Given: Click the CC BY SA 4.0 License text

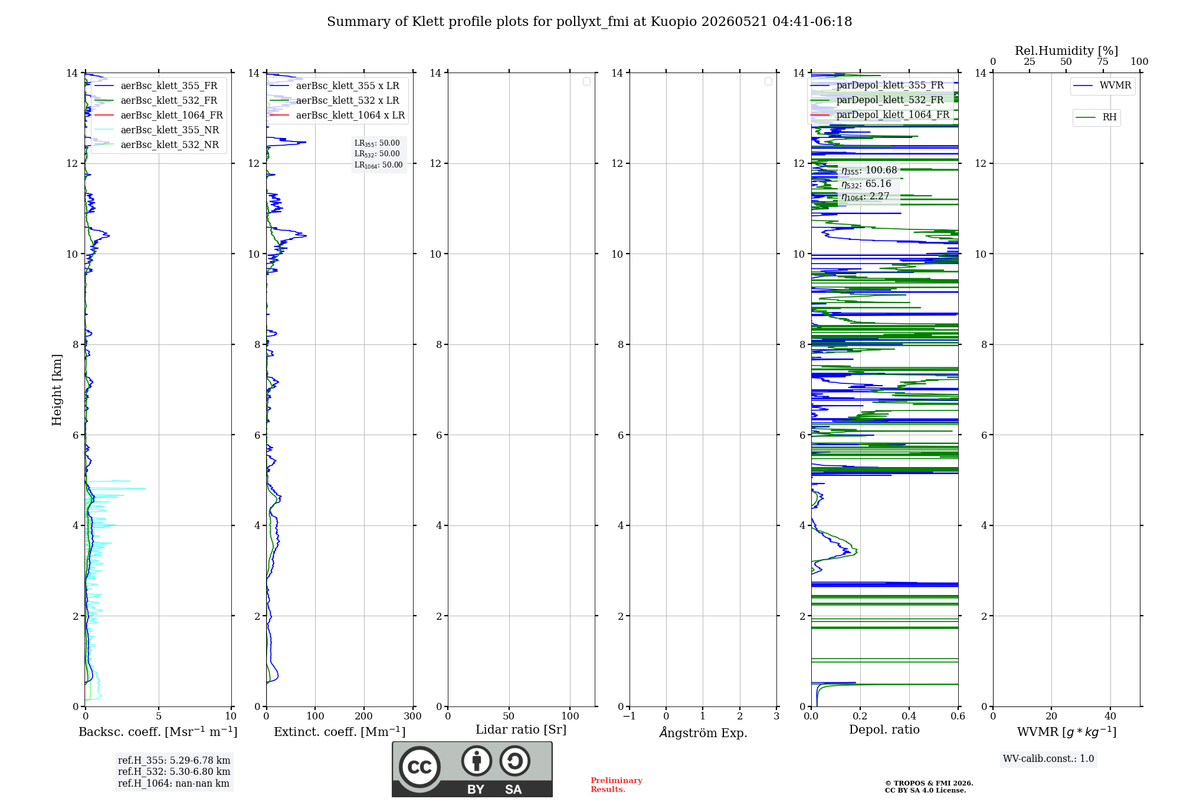Looking at the screenshot, I should [x=926, y=791].
